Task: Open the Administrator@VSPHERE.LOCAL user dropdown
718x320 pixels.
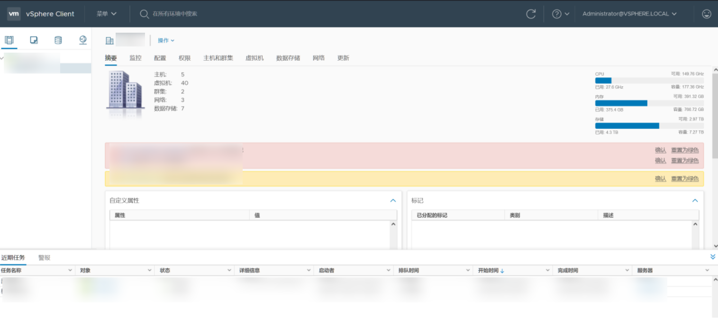Action: (x=629, y=14)
